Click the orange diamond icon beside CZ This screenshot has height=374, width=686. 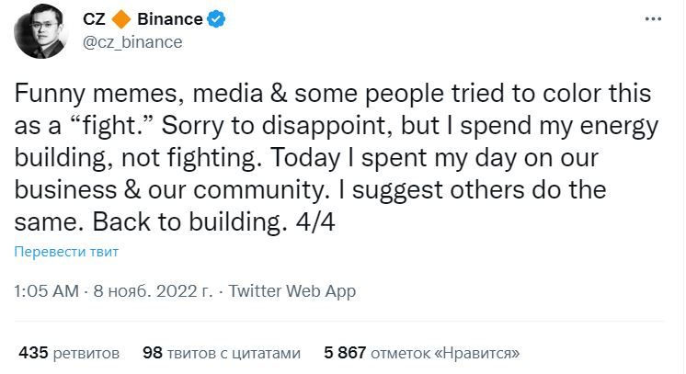coord(121,20)
